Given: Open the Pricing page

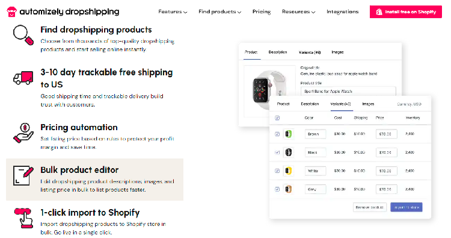Looking at the screenshot, I should [x=262, y=12].
